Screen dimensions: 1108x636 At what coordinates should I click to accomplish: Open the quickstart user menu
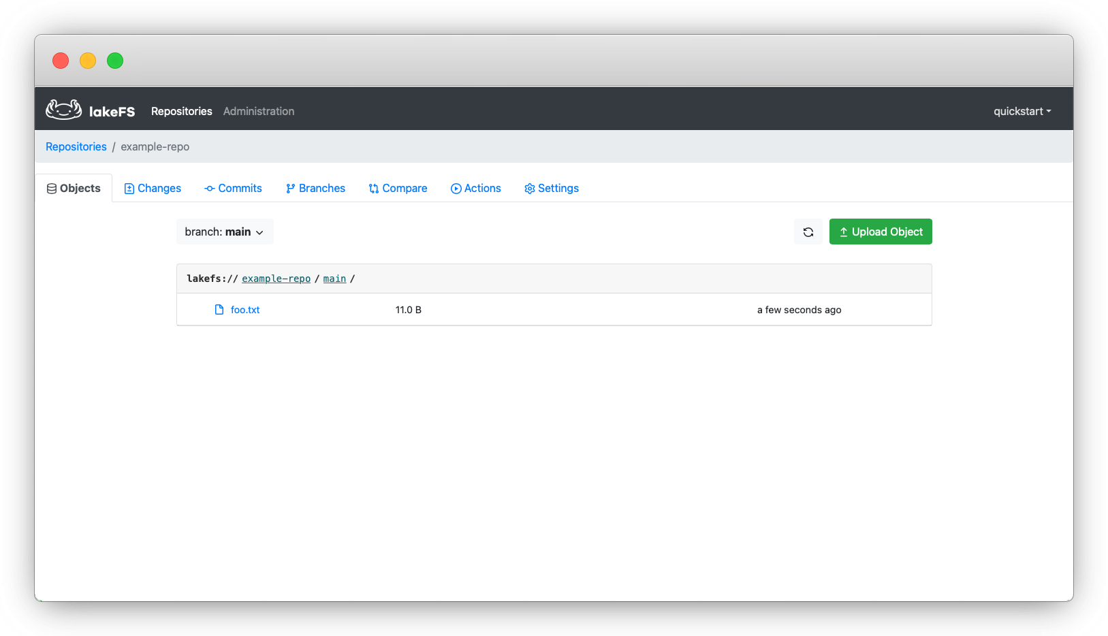[1022, 112]
